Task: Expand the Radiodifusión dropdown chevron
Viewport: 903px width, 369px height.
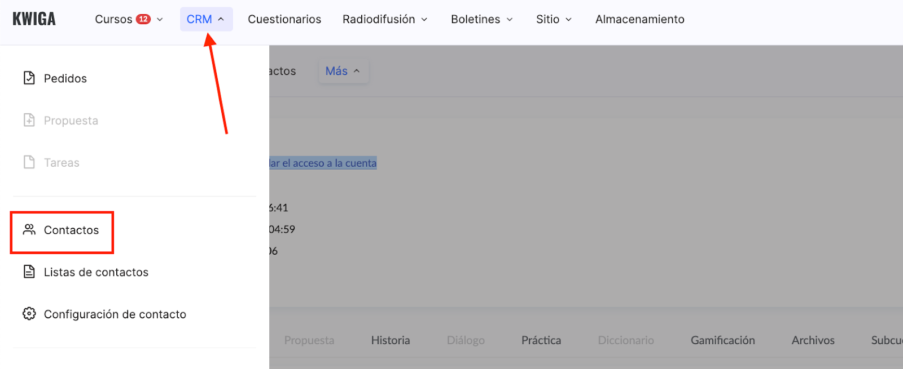Action: pyautogui.click(x=424, y=19)
